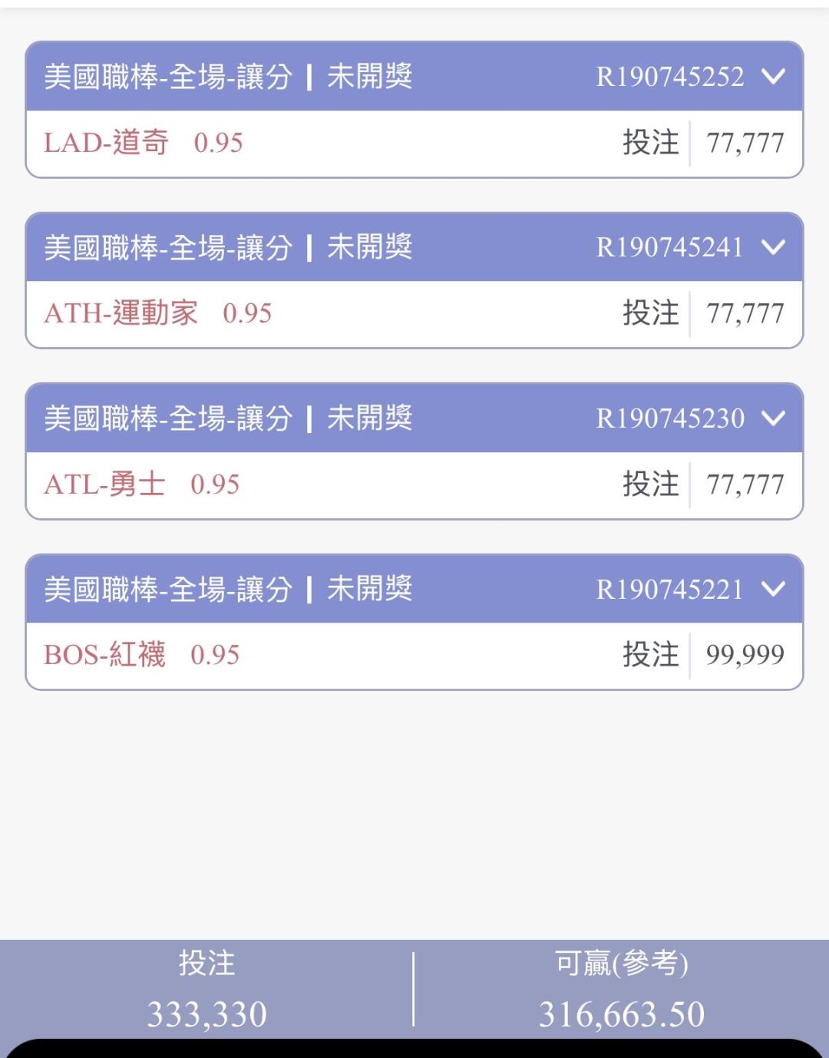Tap the ATH-運動家 stake amount 77,777

[x=745, y=313]
